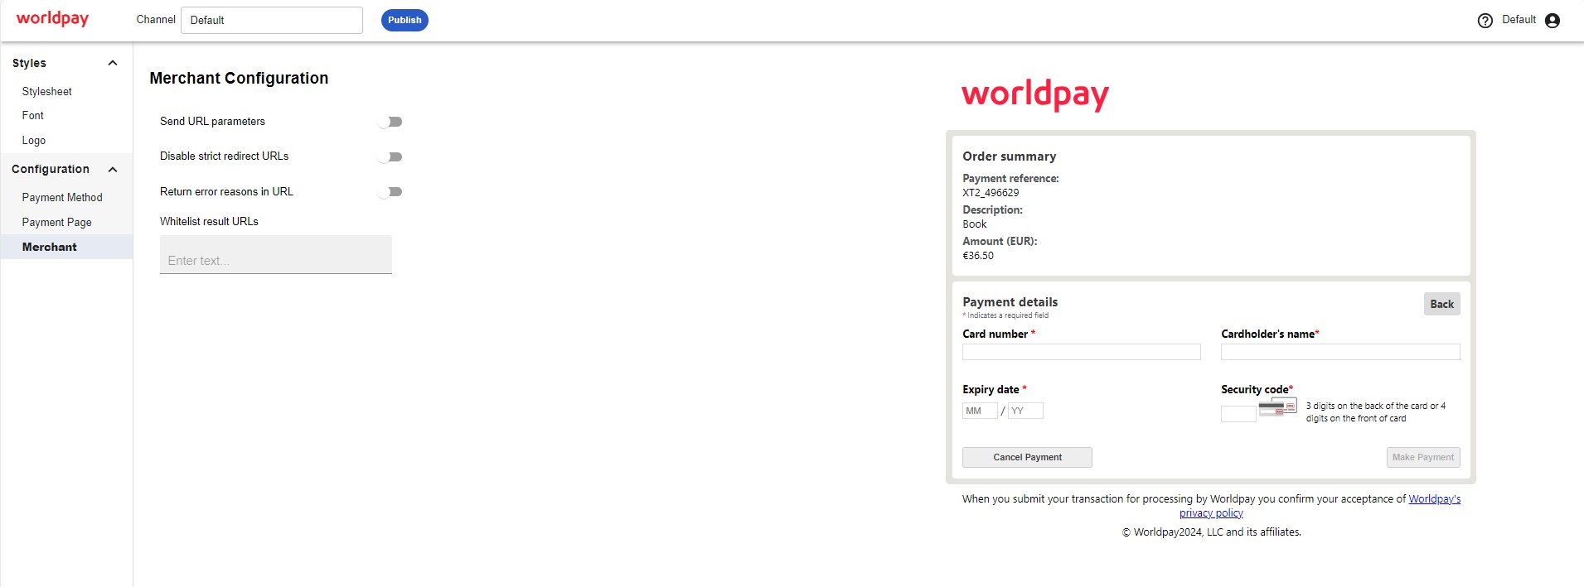Click the security code card image
This screenshot has width=1584, height=587.
1277,407
